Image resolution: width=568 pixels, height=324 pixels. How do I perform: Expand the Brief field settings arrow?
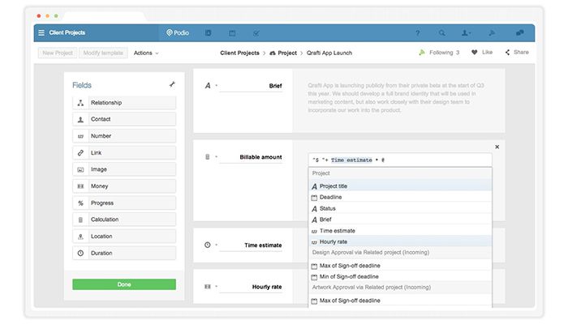(217, 86)
